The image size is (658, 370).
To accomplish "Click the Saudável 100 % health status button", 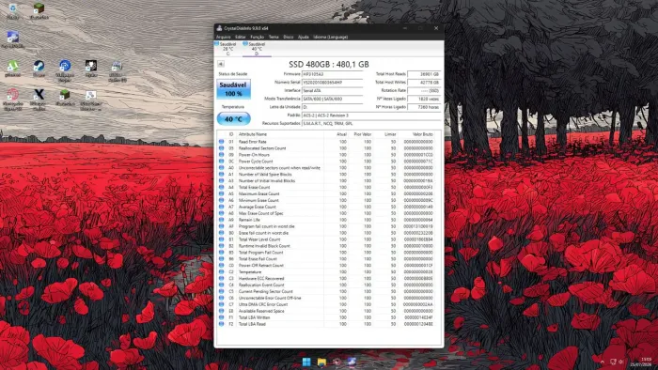I will pos(233,89).
